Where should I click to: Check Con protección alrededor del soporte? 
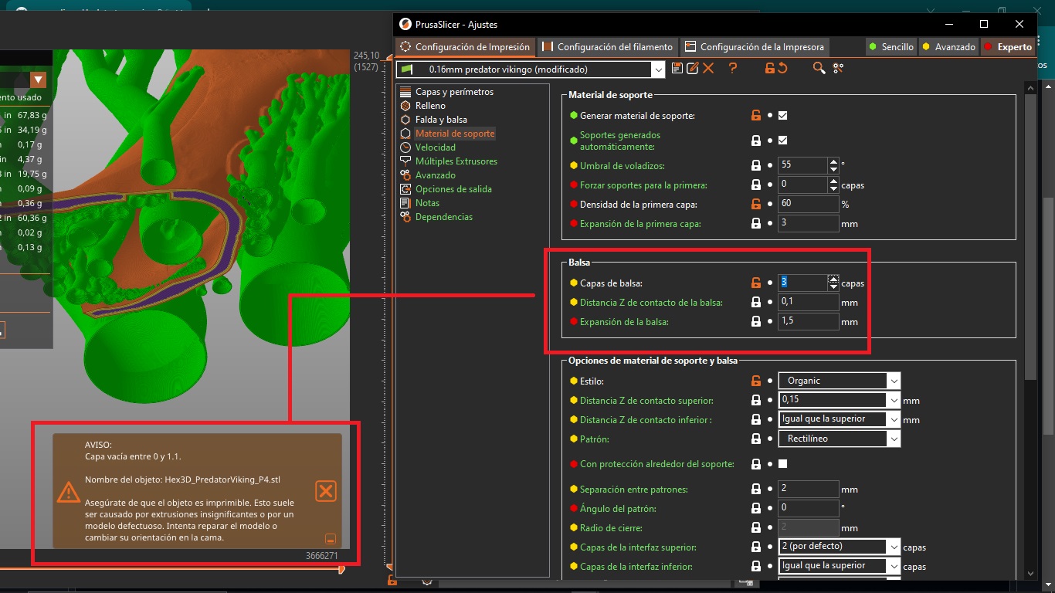pos(782,464)
